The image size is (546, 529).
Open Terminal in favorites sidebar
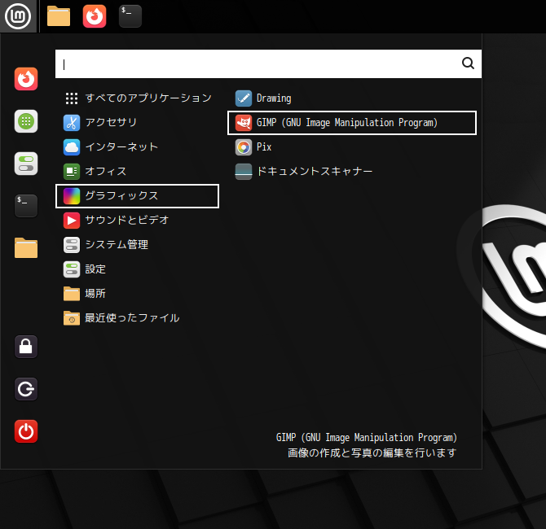pyautogui.click(x=26, y=206)
